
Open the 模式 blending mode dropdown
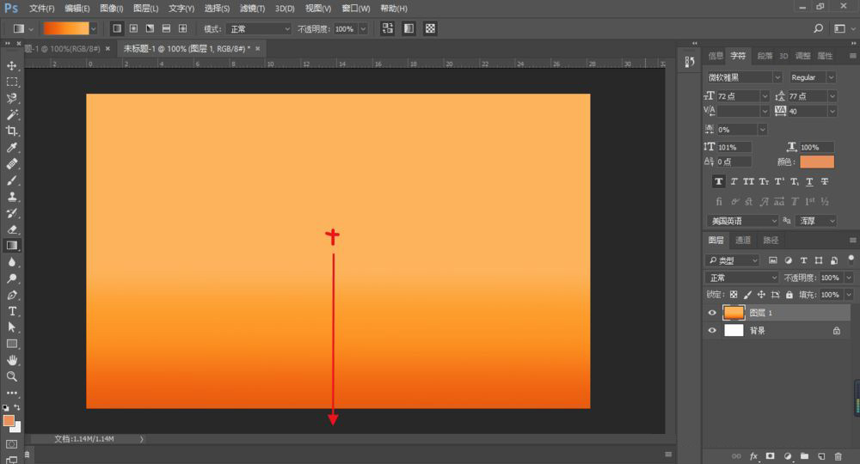coord(258,28)
